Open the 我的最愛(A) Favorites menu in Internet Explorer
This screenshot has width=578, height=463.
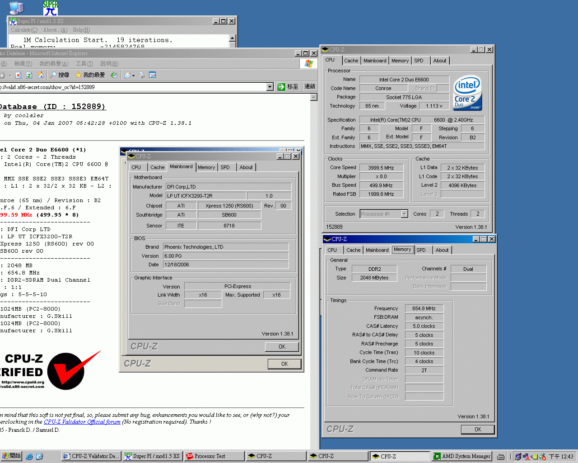[x=54, y=64]
